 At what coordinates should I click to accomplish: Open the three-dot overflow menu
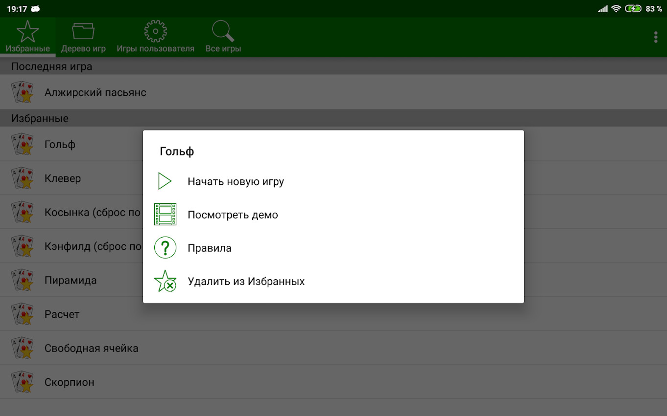(x=656, y=37)
